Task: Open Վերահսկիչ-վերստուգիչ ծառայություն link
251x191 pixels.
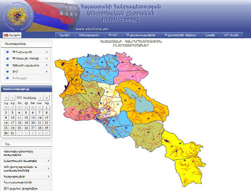Action: (x=19, y=153)
